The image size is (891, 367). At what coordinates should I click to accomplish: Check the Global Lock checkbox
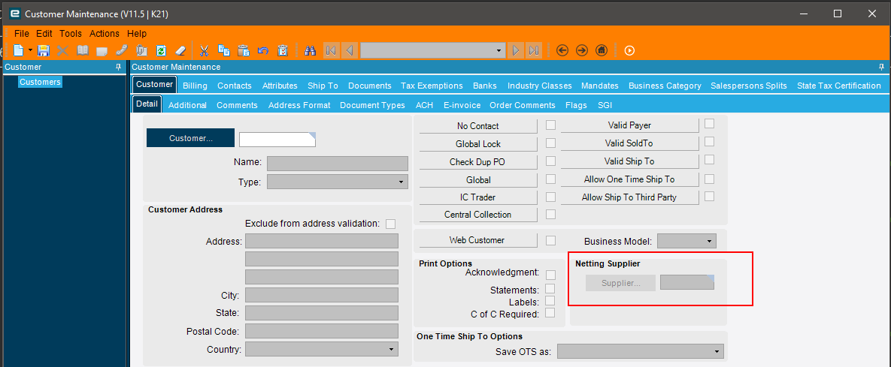coord(550,143)
